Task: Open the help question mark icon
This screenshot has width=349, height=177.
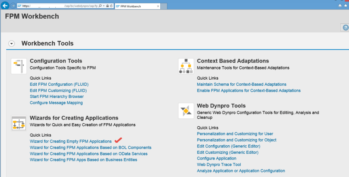Action: click(x=345, y=27)
